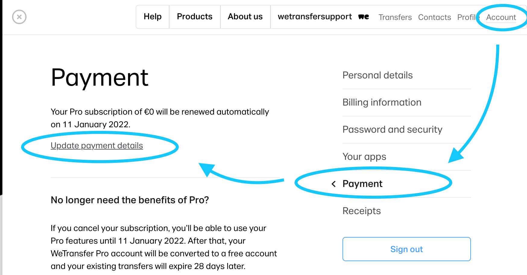The height and width of the screenshot is (275, 527).
Task: Click the Sign out button
Action: 406,249
